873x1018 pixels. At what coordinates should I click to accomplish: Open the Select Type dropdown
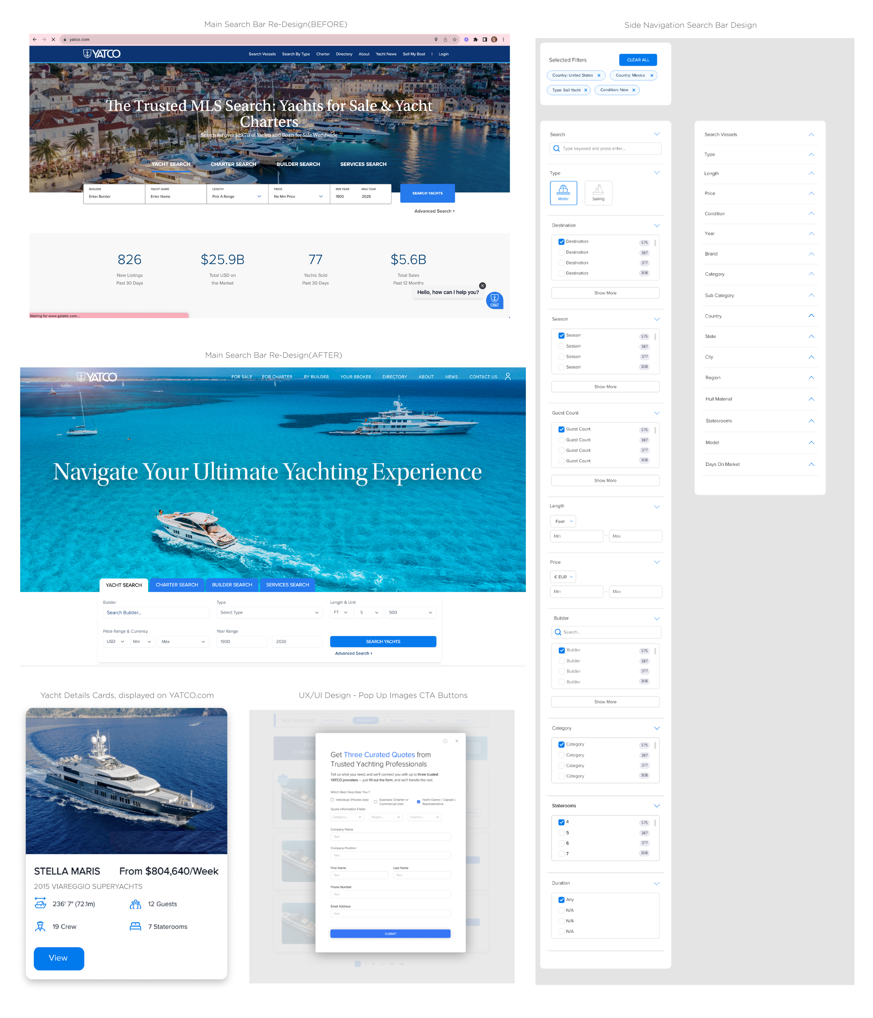[269, 613]
